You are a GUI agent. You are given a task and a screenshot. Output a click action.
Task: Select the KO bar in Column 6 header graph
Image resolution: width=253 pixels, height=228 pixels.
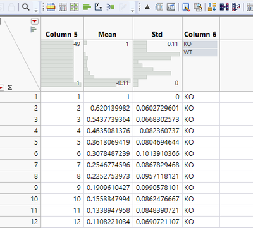[200, 44]
